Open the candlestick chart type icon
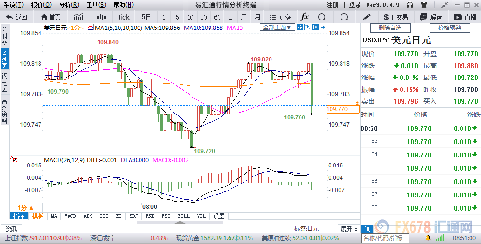This screenshot has height=244, width=481. [101, 17]
